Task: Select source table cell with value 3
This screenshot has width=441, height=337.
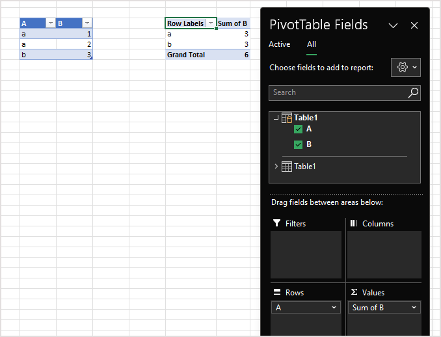Action: coord(74,55)
